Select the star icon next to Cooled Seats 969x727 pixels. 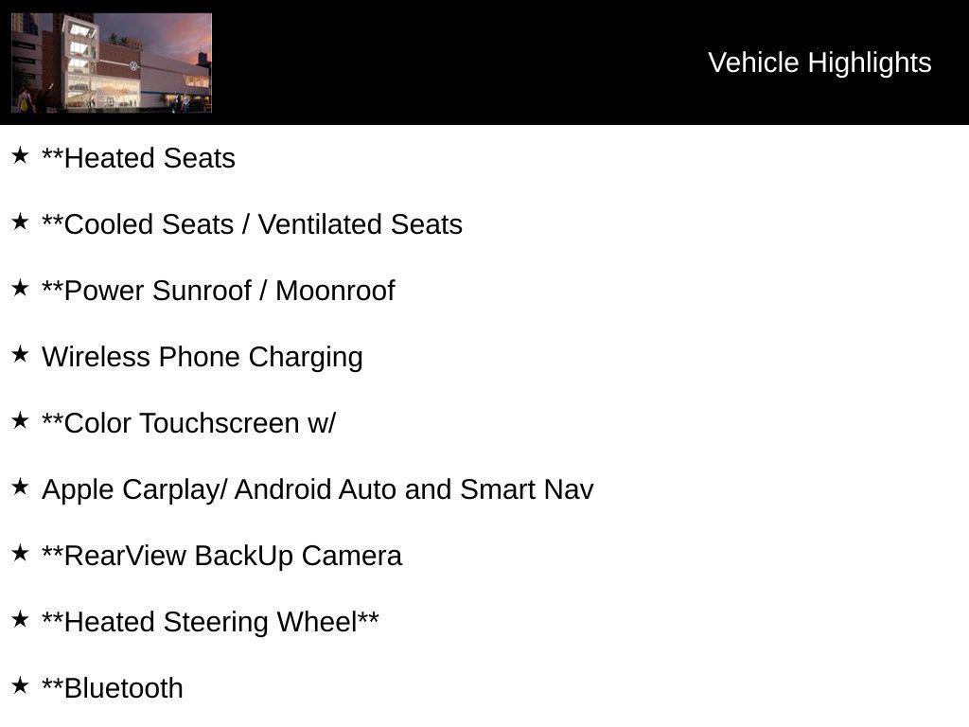(x=20, y=222)
